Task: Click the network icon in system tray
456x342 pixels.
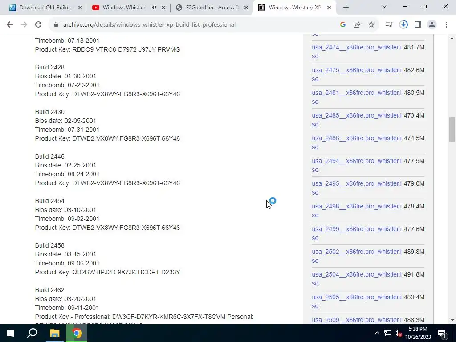Action: pos(388,333)
